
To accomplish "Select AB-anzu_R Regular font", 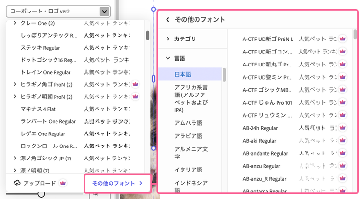I will [x=265, y=179].
